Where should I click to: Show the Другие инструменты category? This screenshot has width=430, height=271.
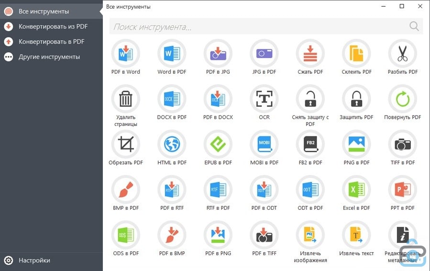(x=51, y=57)
